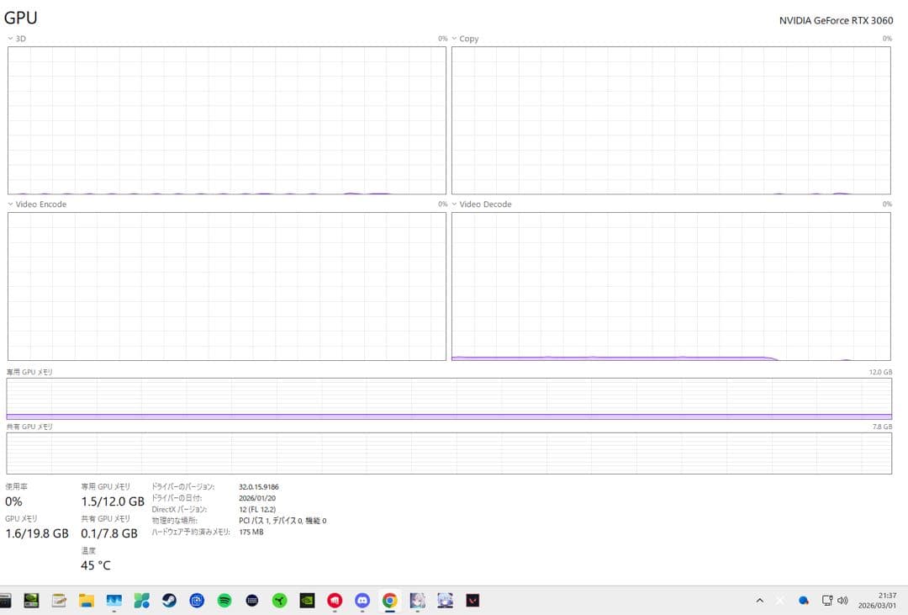Switch to Google Chrome in the taskbar
This screenshot has height=615, width=908.
click(390, 601)
